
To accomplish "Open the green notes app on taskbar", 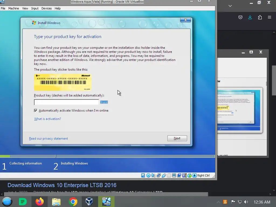I will click(x=23, y=202).
